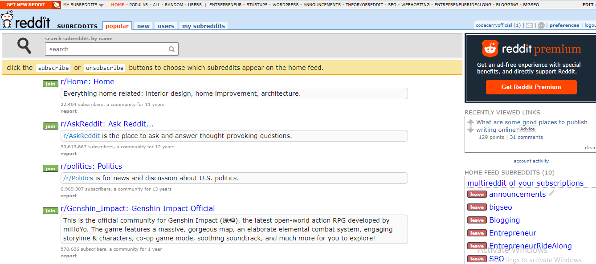Open r/Genshin_Impact: Genshin Impact Official title
The image size is (596, 264).
click(x=138, y=208)
